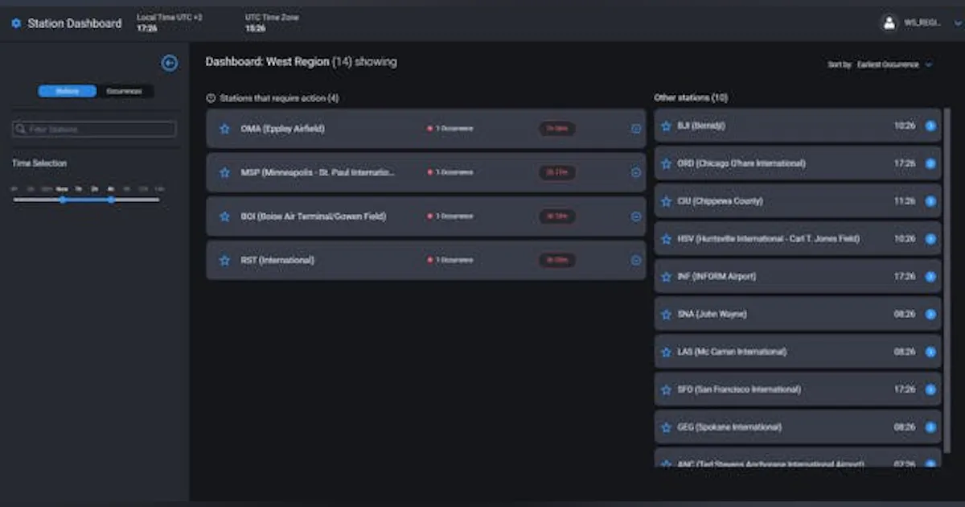965x507 pixels.
Task: Open BJI (Bemidji) blue arrow button
Action: (x=930, y=126)
